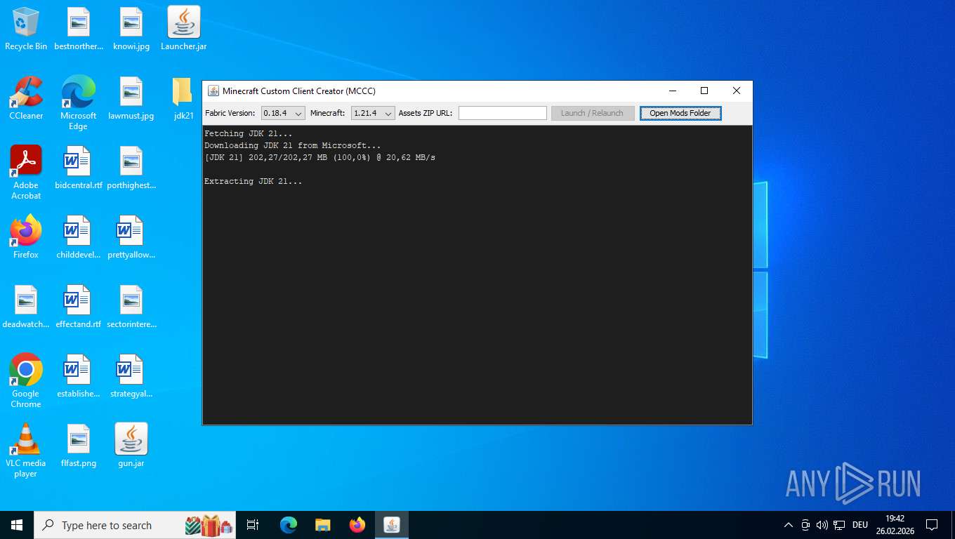Open the Windows Start menu
This screenshot has height=539, width=955.
pyautogui.click(x=17, y=525)
